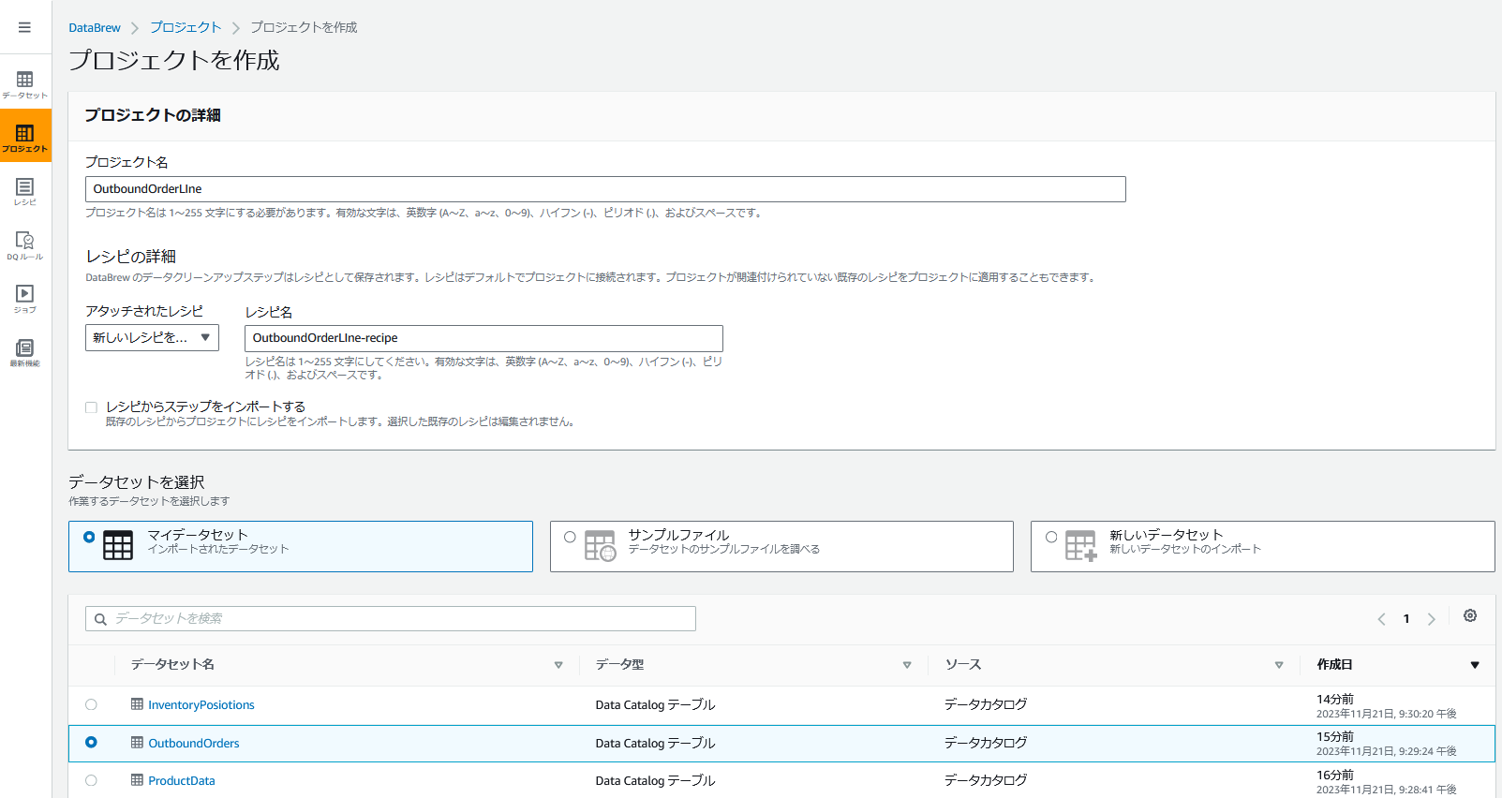Open the hamburger navigation menu
This screenshot has height=798, width=1502.
(24, 27)
